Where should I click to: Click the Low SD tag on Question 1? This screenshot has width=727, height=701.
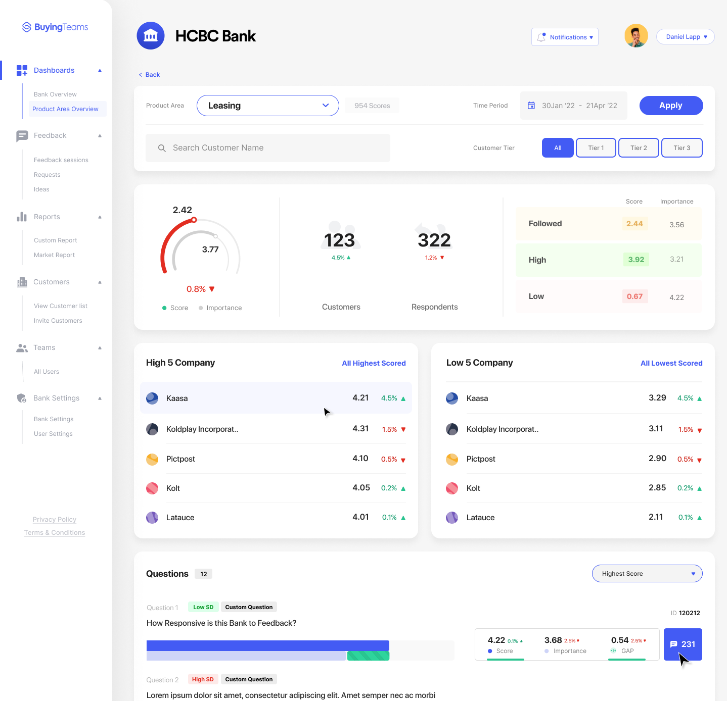tap(203, 607)
